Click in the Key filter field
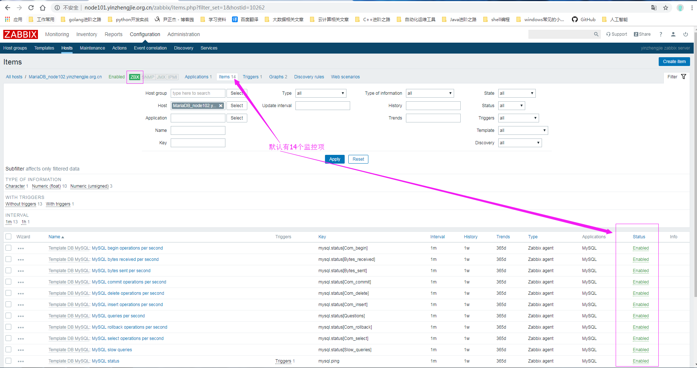Image resolution: width=697 pixels, height=368 pixels. pyautogui.click(x=198, y=143)
